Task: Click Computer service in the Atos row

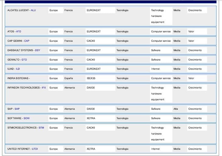Action: click(x=161, y=32)
